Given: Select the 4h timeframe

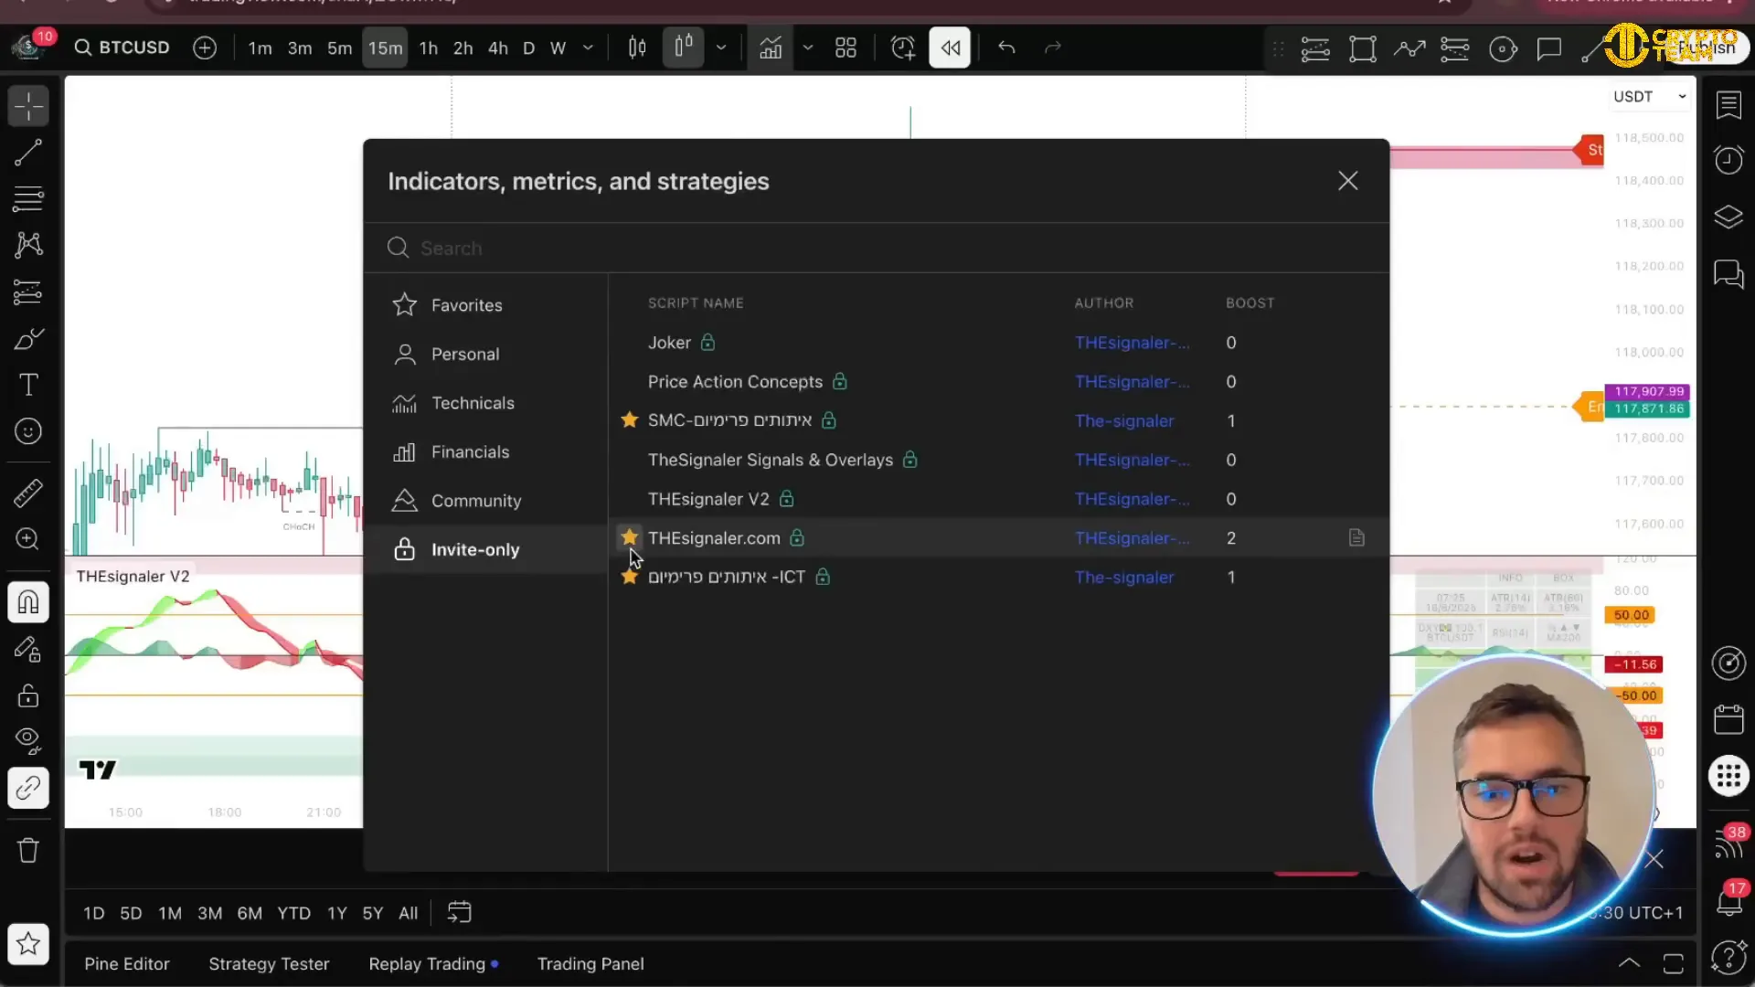Looking at the screenshot, I should [x=497, y=48].
